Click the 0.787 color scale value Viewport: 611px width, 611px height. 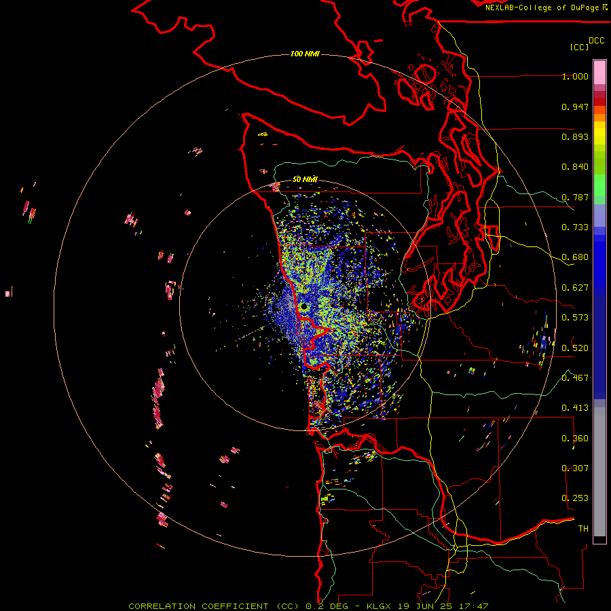pos(575,197)
